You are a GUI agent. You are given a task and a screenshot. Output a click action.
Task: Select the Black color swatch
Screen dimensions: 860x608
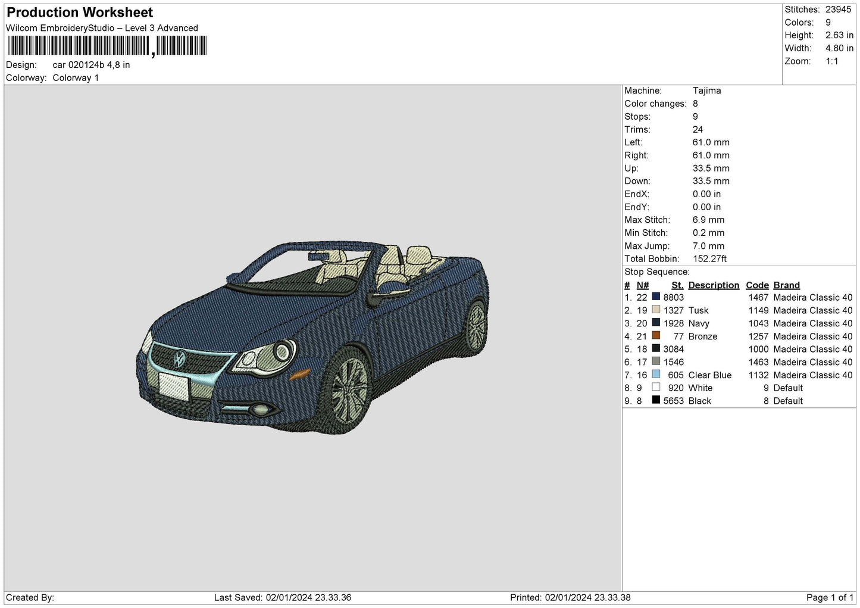tap(656, 400)
